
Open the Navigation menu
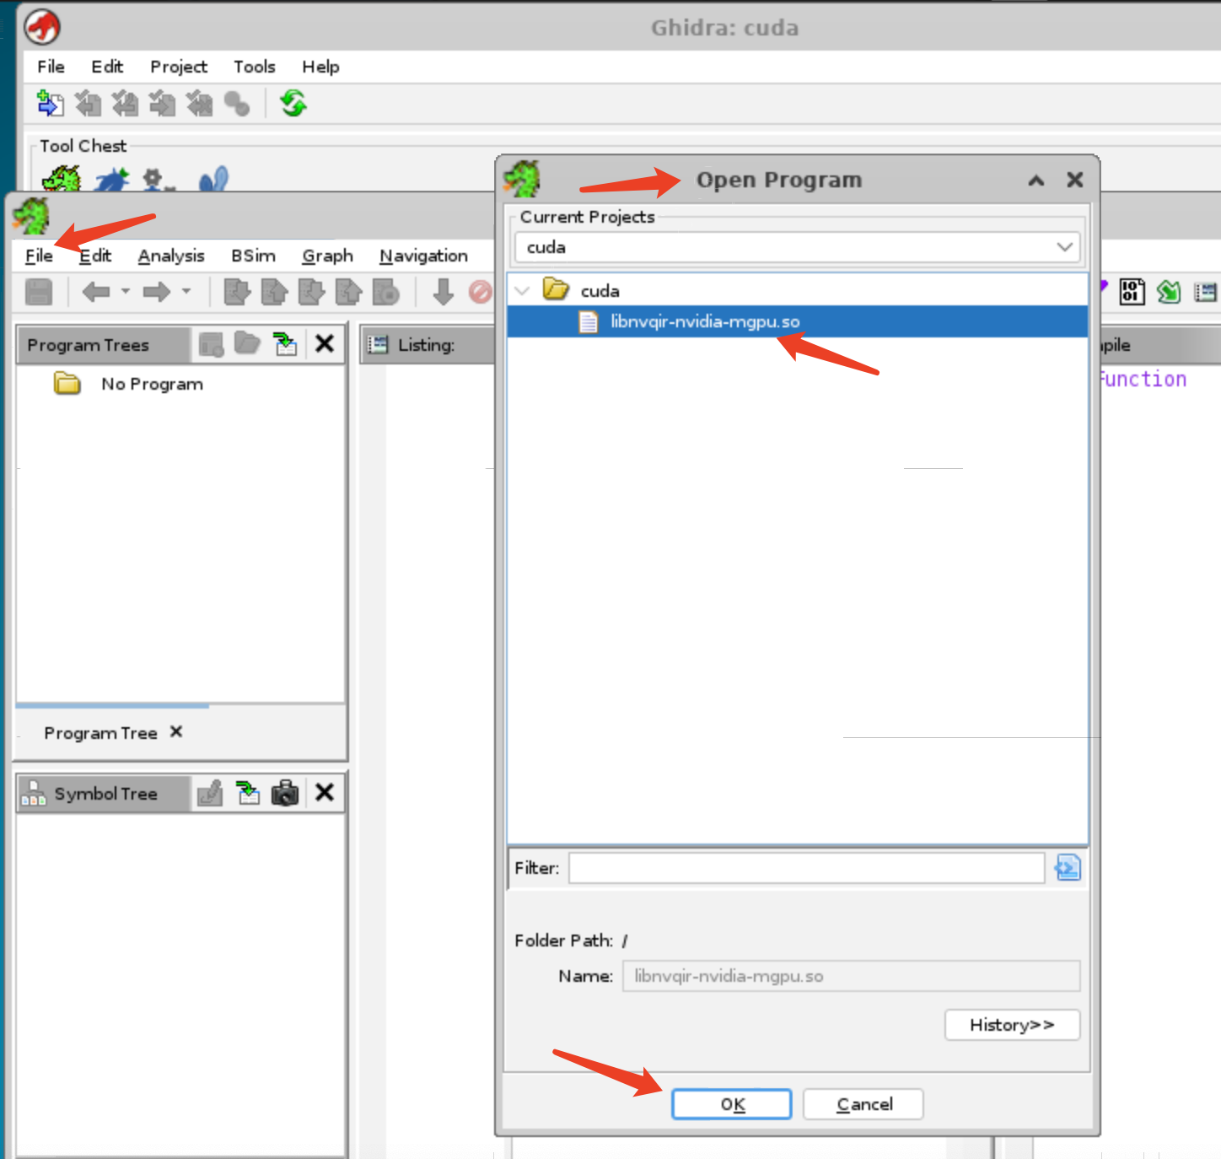click(423, 256)
